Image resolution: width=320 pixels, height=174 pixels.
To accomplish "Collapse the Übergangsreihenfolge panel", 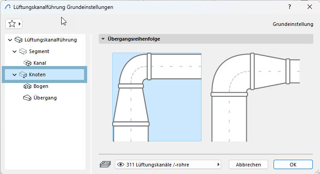I will (103, 39).
